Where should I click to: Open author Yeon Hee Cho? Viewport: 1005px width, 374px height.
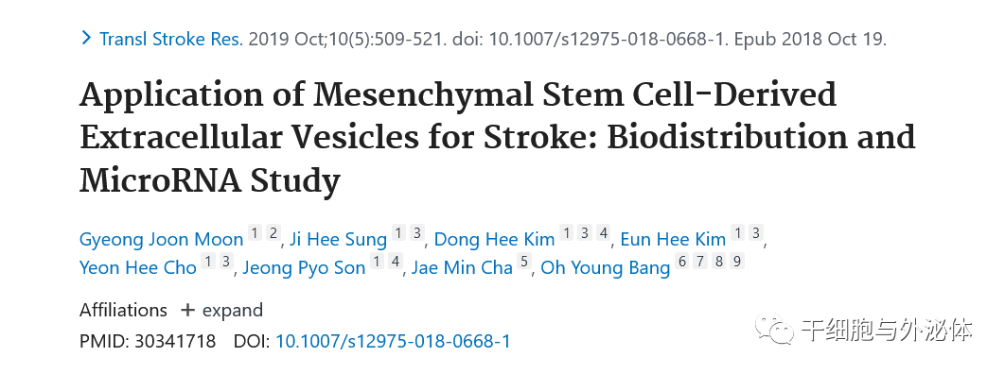(138, 268)
